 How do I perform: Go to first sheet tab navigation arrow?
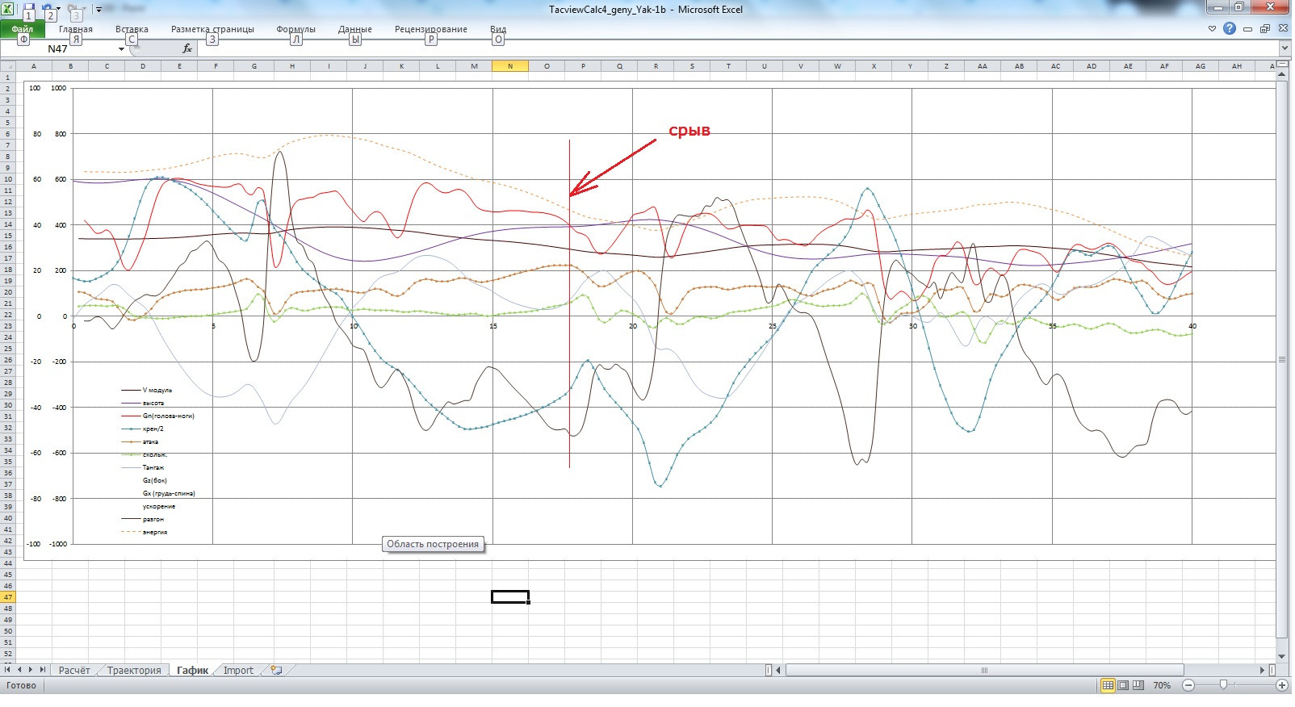click(x=8, y=670)
